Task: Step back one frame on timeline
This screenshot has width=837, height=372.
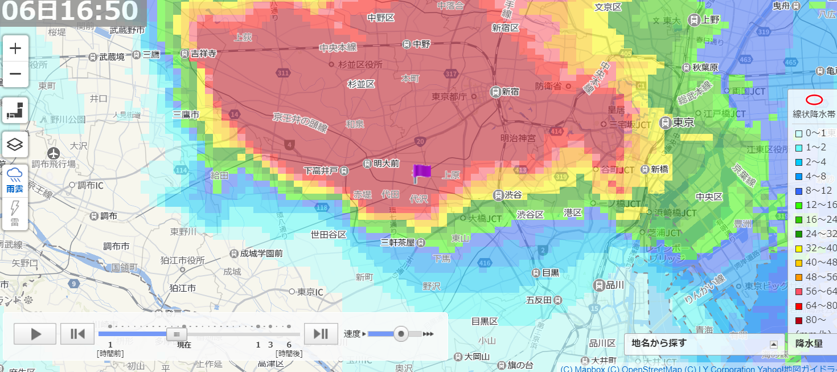Action: pos(77,334)
